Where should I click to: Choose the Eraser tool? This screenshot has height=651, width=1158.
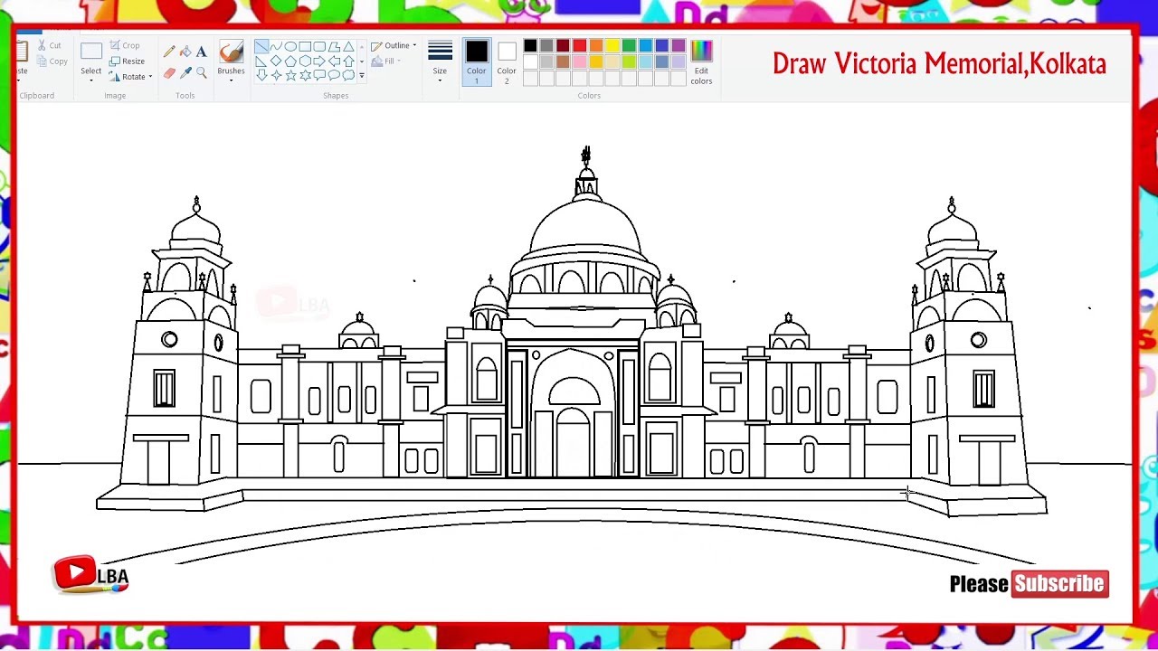click(169, 73)
